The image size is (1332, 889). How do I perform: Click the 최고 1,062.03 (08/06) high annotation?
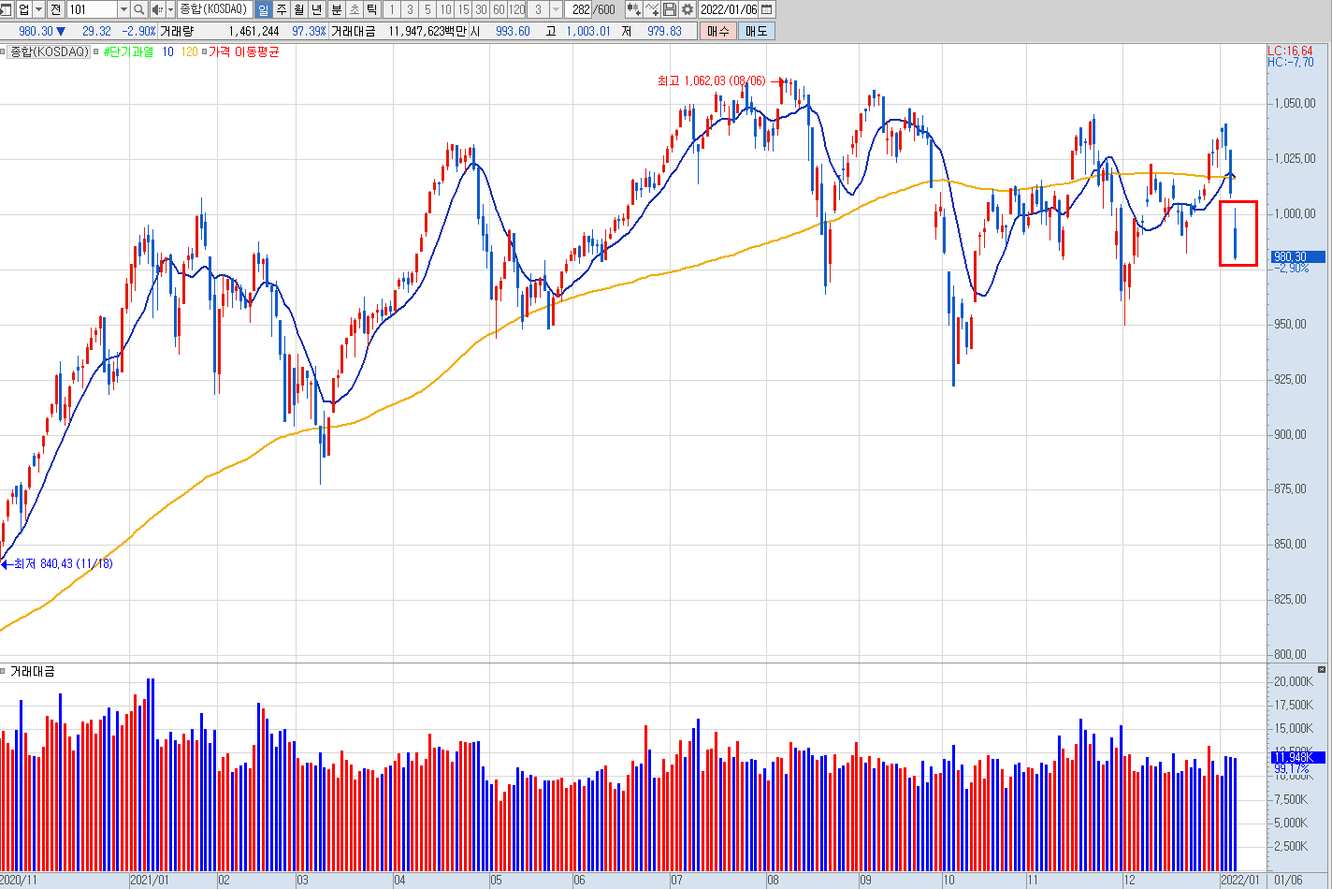pyautogui.click(x=711, y=81)
